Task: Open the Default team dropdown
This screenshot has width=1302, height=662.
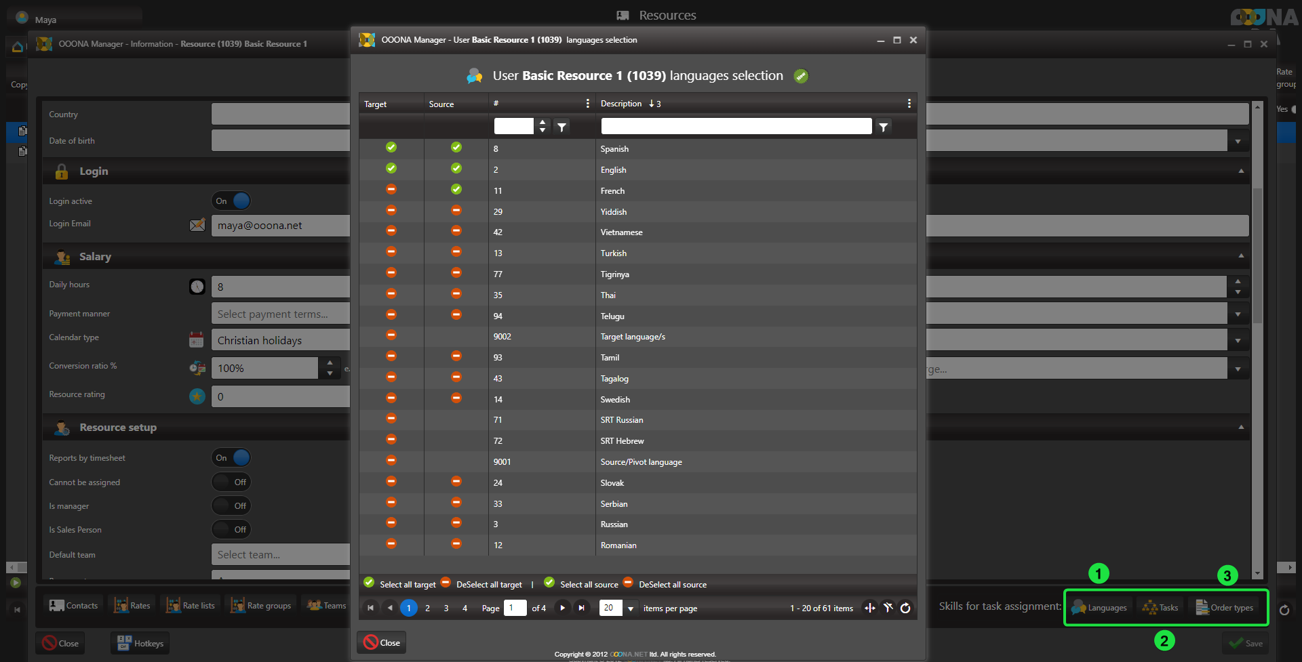Action: (x=280, y=554)
